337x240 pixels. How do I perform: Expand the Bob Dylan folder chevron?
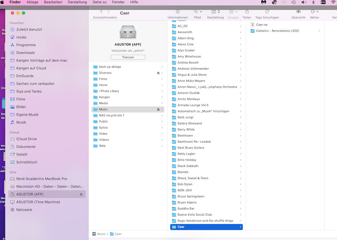[x=241, y=184]
